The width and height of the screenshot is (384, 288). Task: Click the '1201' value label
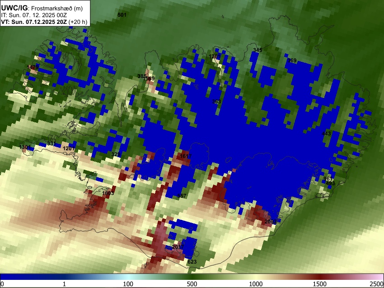coord(69,149)
